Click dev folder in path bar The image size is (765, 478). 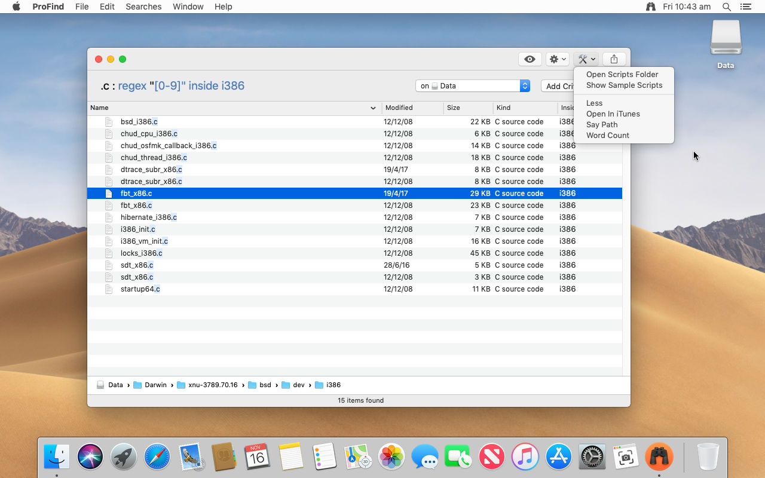tap(293, 385)
